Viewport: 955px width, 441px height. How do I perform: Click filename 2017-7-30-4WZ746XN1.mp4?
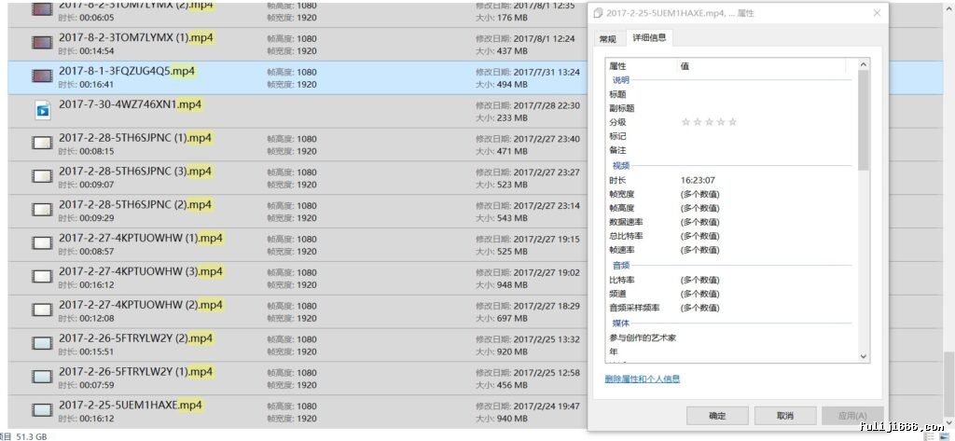[x=131, y=104]
